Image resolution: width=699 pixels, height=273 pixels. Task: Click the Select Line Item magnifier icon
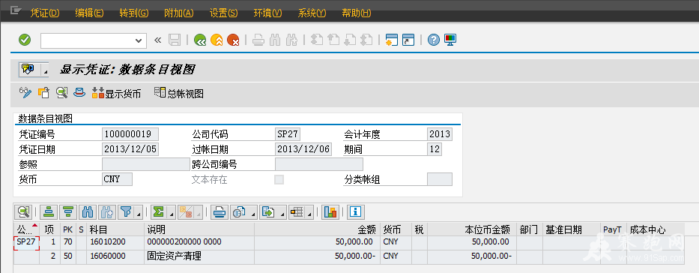61,93
